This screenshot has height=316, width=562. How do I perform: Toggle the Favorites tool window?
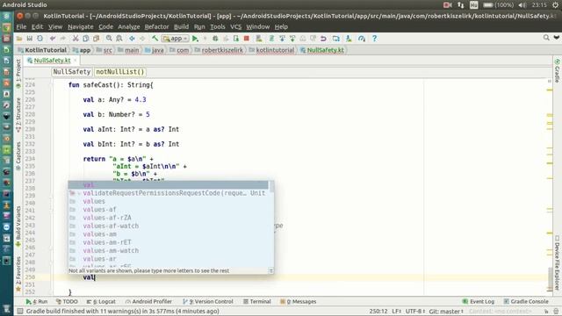[18, 274]
